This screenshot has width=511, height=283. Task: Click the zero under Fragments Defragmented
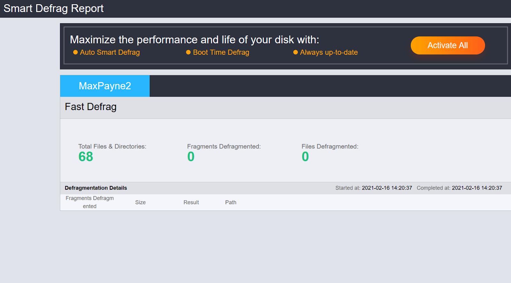coord(191,157)
